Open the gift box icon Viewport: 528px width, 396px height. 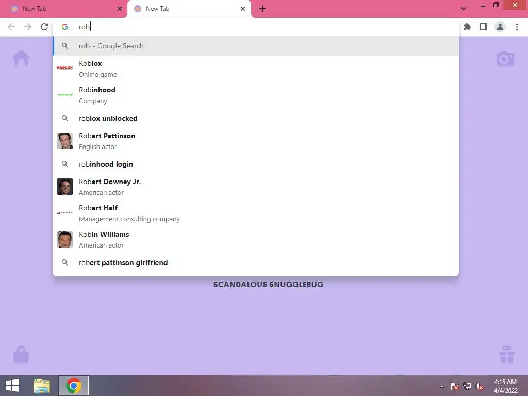pos(507,355)
